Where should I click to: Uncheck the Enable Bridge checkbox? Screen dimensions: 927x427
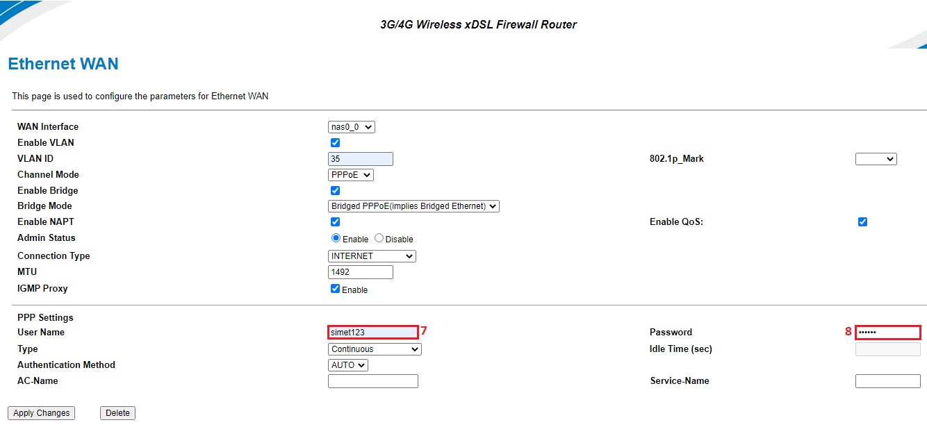click(335, 191)
